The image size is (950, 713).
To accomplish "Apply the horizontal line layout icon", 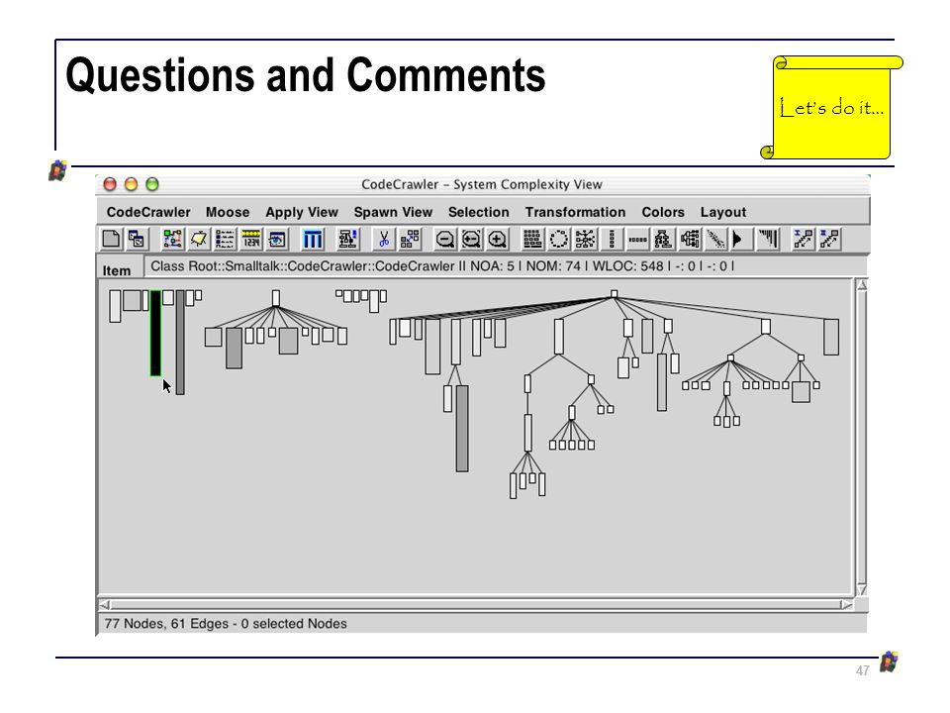I will (x=637, y=239).
